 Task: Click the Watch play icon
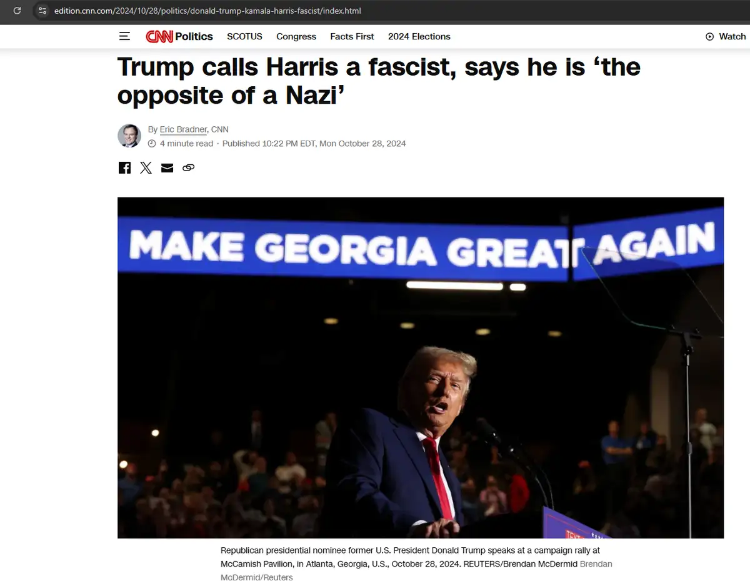click(x=709, y=36)
